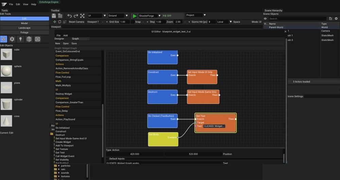Screen dimensions: 340x180
Task: Open the Local space dropdown
Action: (224, 22)
